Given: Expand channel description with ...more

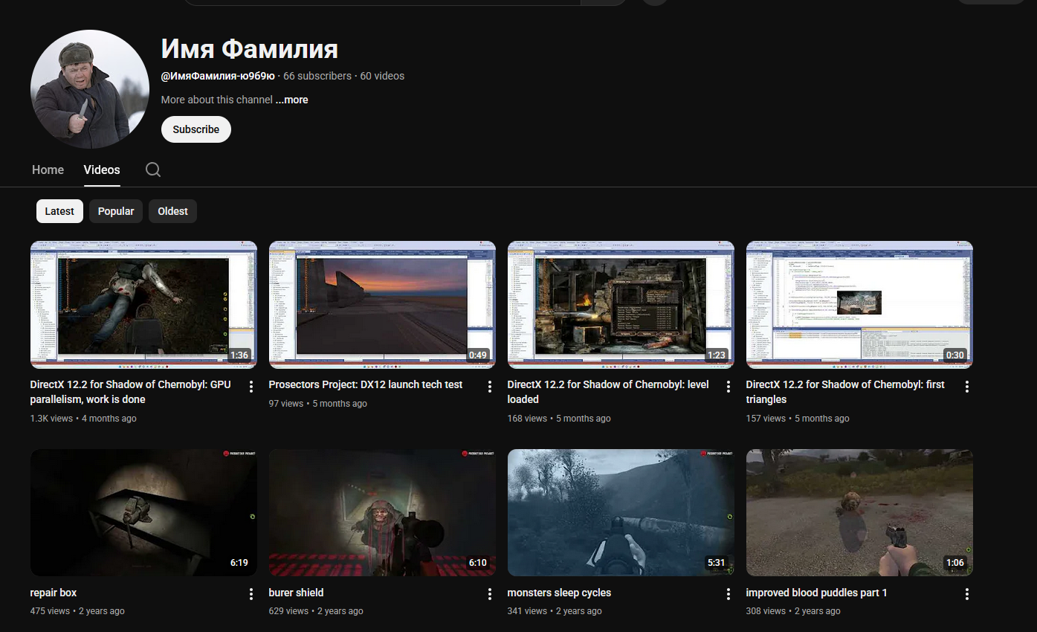Looking at the screenshot, I should coord(291,100).
